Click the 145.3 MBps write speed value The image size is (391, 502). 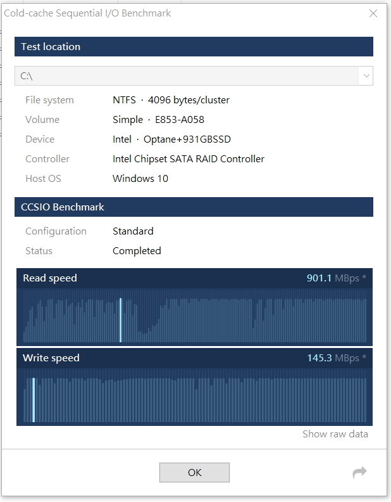[x=335, y=358]
